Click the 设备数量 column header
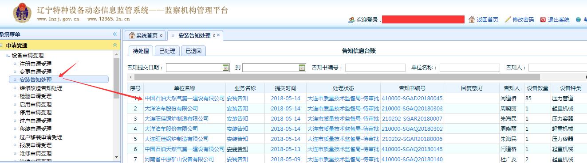Screen dimensions: 587x163 click(x=537, y=88)
